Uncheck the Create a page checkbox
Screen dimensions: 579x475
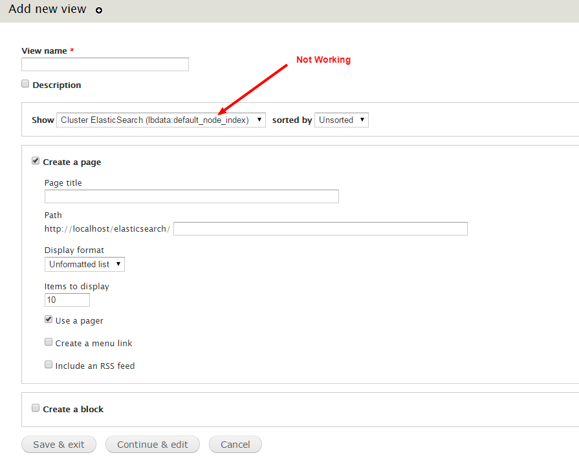(36, 161)
